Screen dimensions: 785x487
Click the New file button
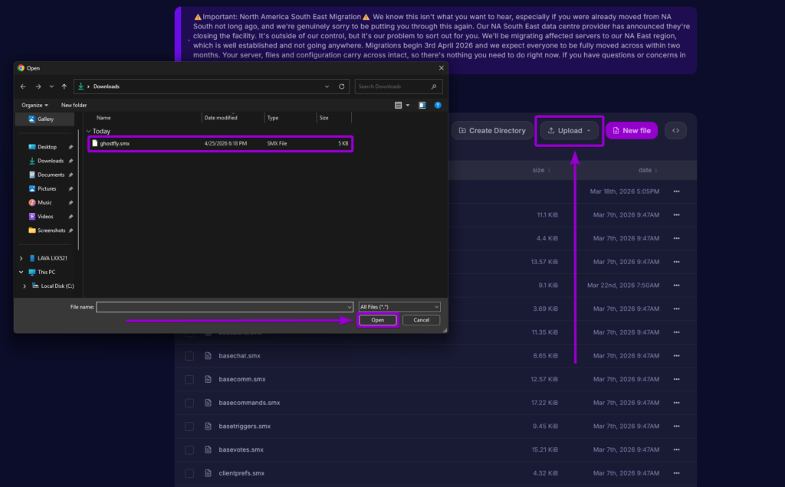[x=632, y=130]
